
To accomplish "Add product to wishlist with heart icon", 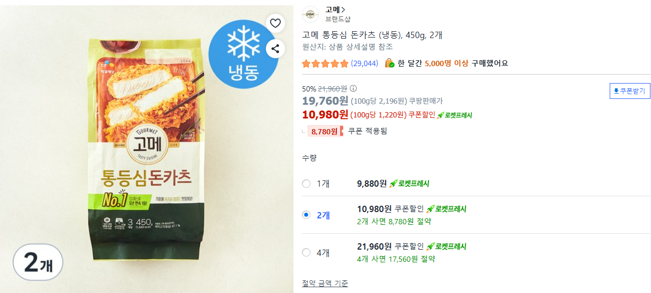I will (275, 23).
